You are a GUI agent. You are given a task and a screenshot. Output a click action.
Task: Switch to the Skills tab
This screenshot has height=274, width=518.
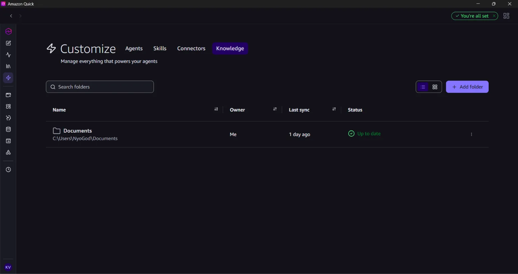click(x=160, y=48)
